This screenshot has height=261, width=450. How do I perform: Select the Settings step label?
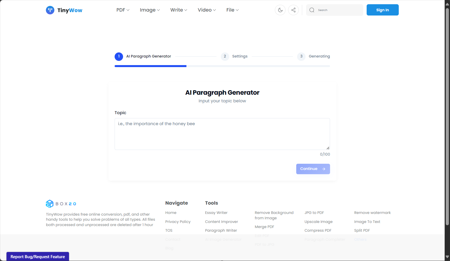(x=240, y=56)
